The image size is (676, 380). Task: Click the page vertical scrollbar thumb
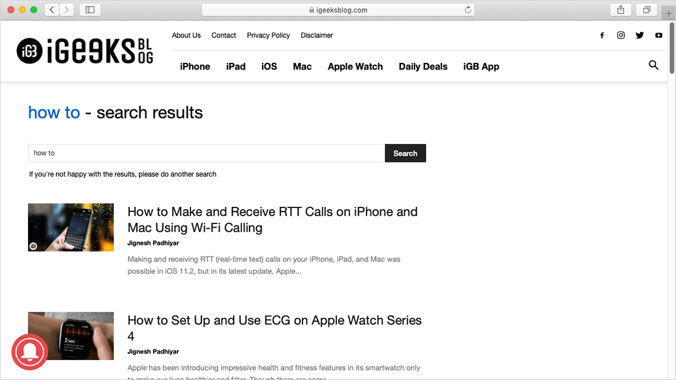(x=672, y=48)
